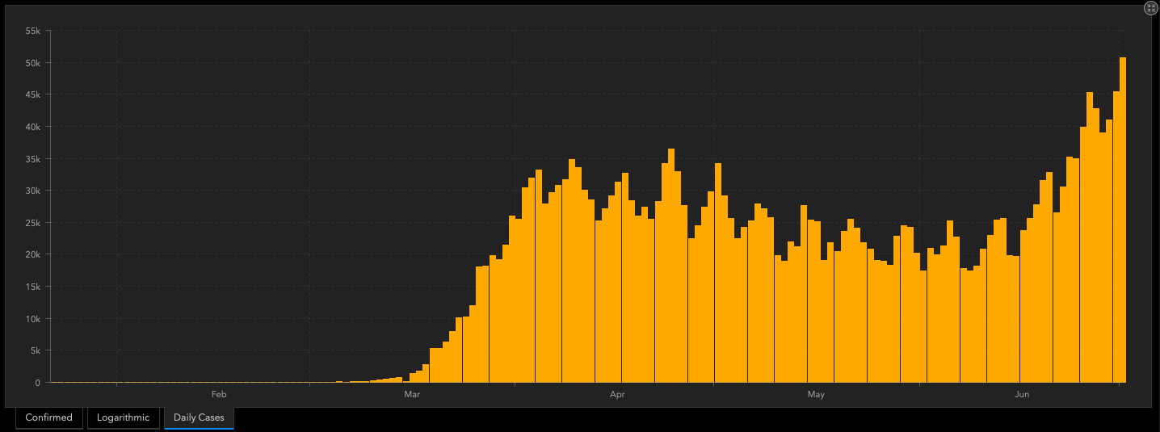Click the Mar x-axis label
1160x432 pixels.
[412, 395]
